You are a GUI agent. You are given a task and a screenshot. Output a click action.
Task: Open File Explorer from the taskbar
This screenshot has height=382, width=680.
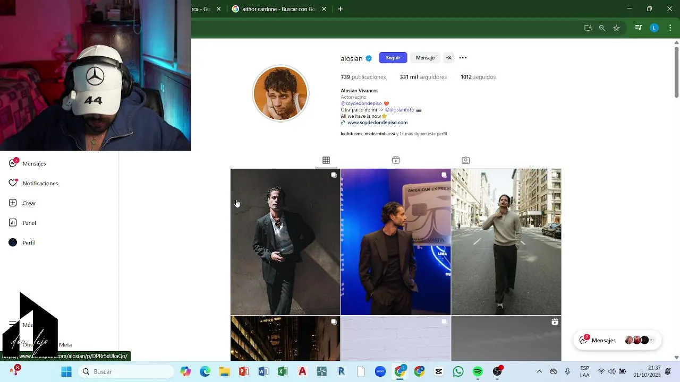click(x=224, y=371)
